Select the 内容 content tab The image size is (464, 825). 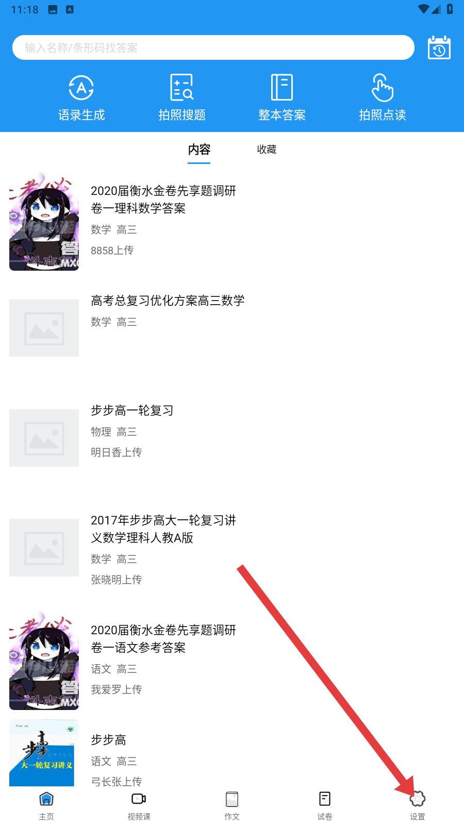[199, 150]
